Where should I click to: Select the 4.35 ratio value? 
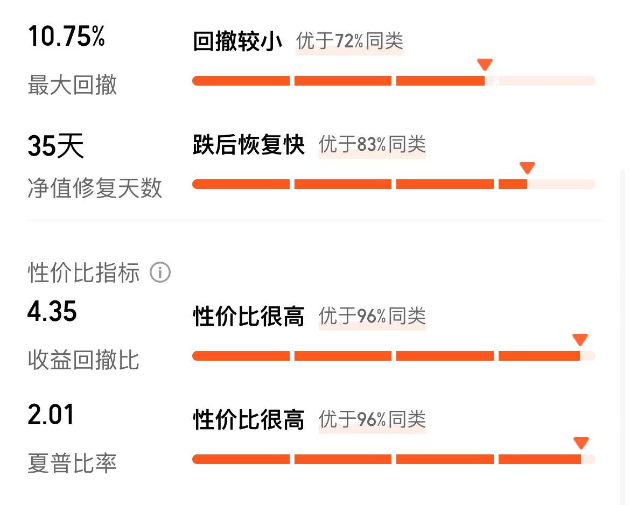click(52, 311)
